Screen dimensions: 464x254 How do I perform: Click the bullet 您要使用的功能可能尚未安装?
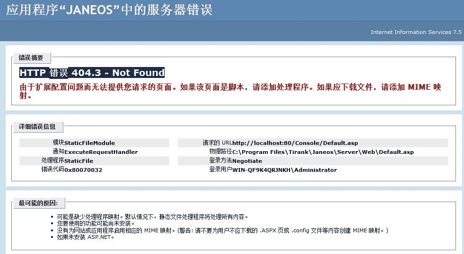point(96,224)
